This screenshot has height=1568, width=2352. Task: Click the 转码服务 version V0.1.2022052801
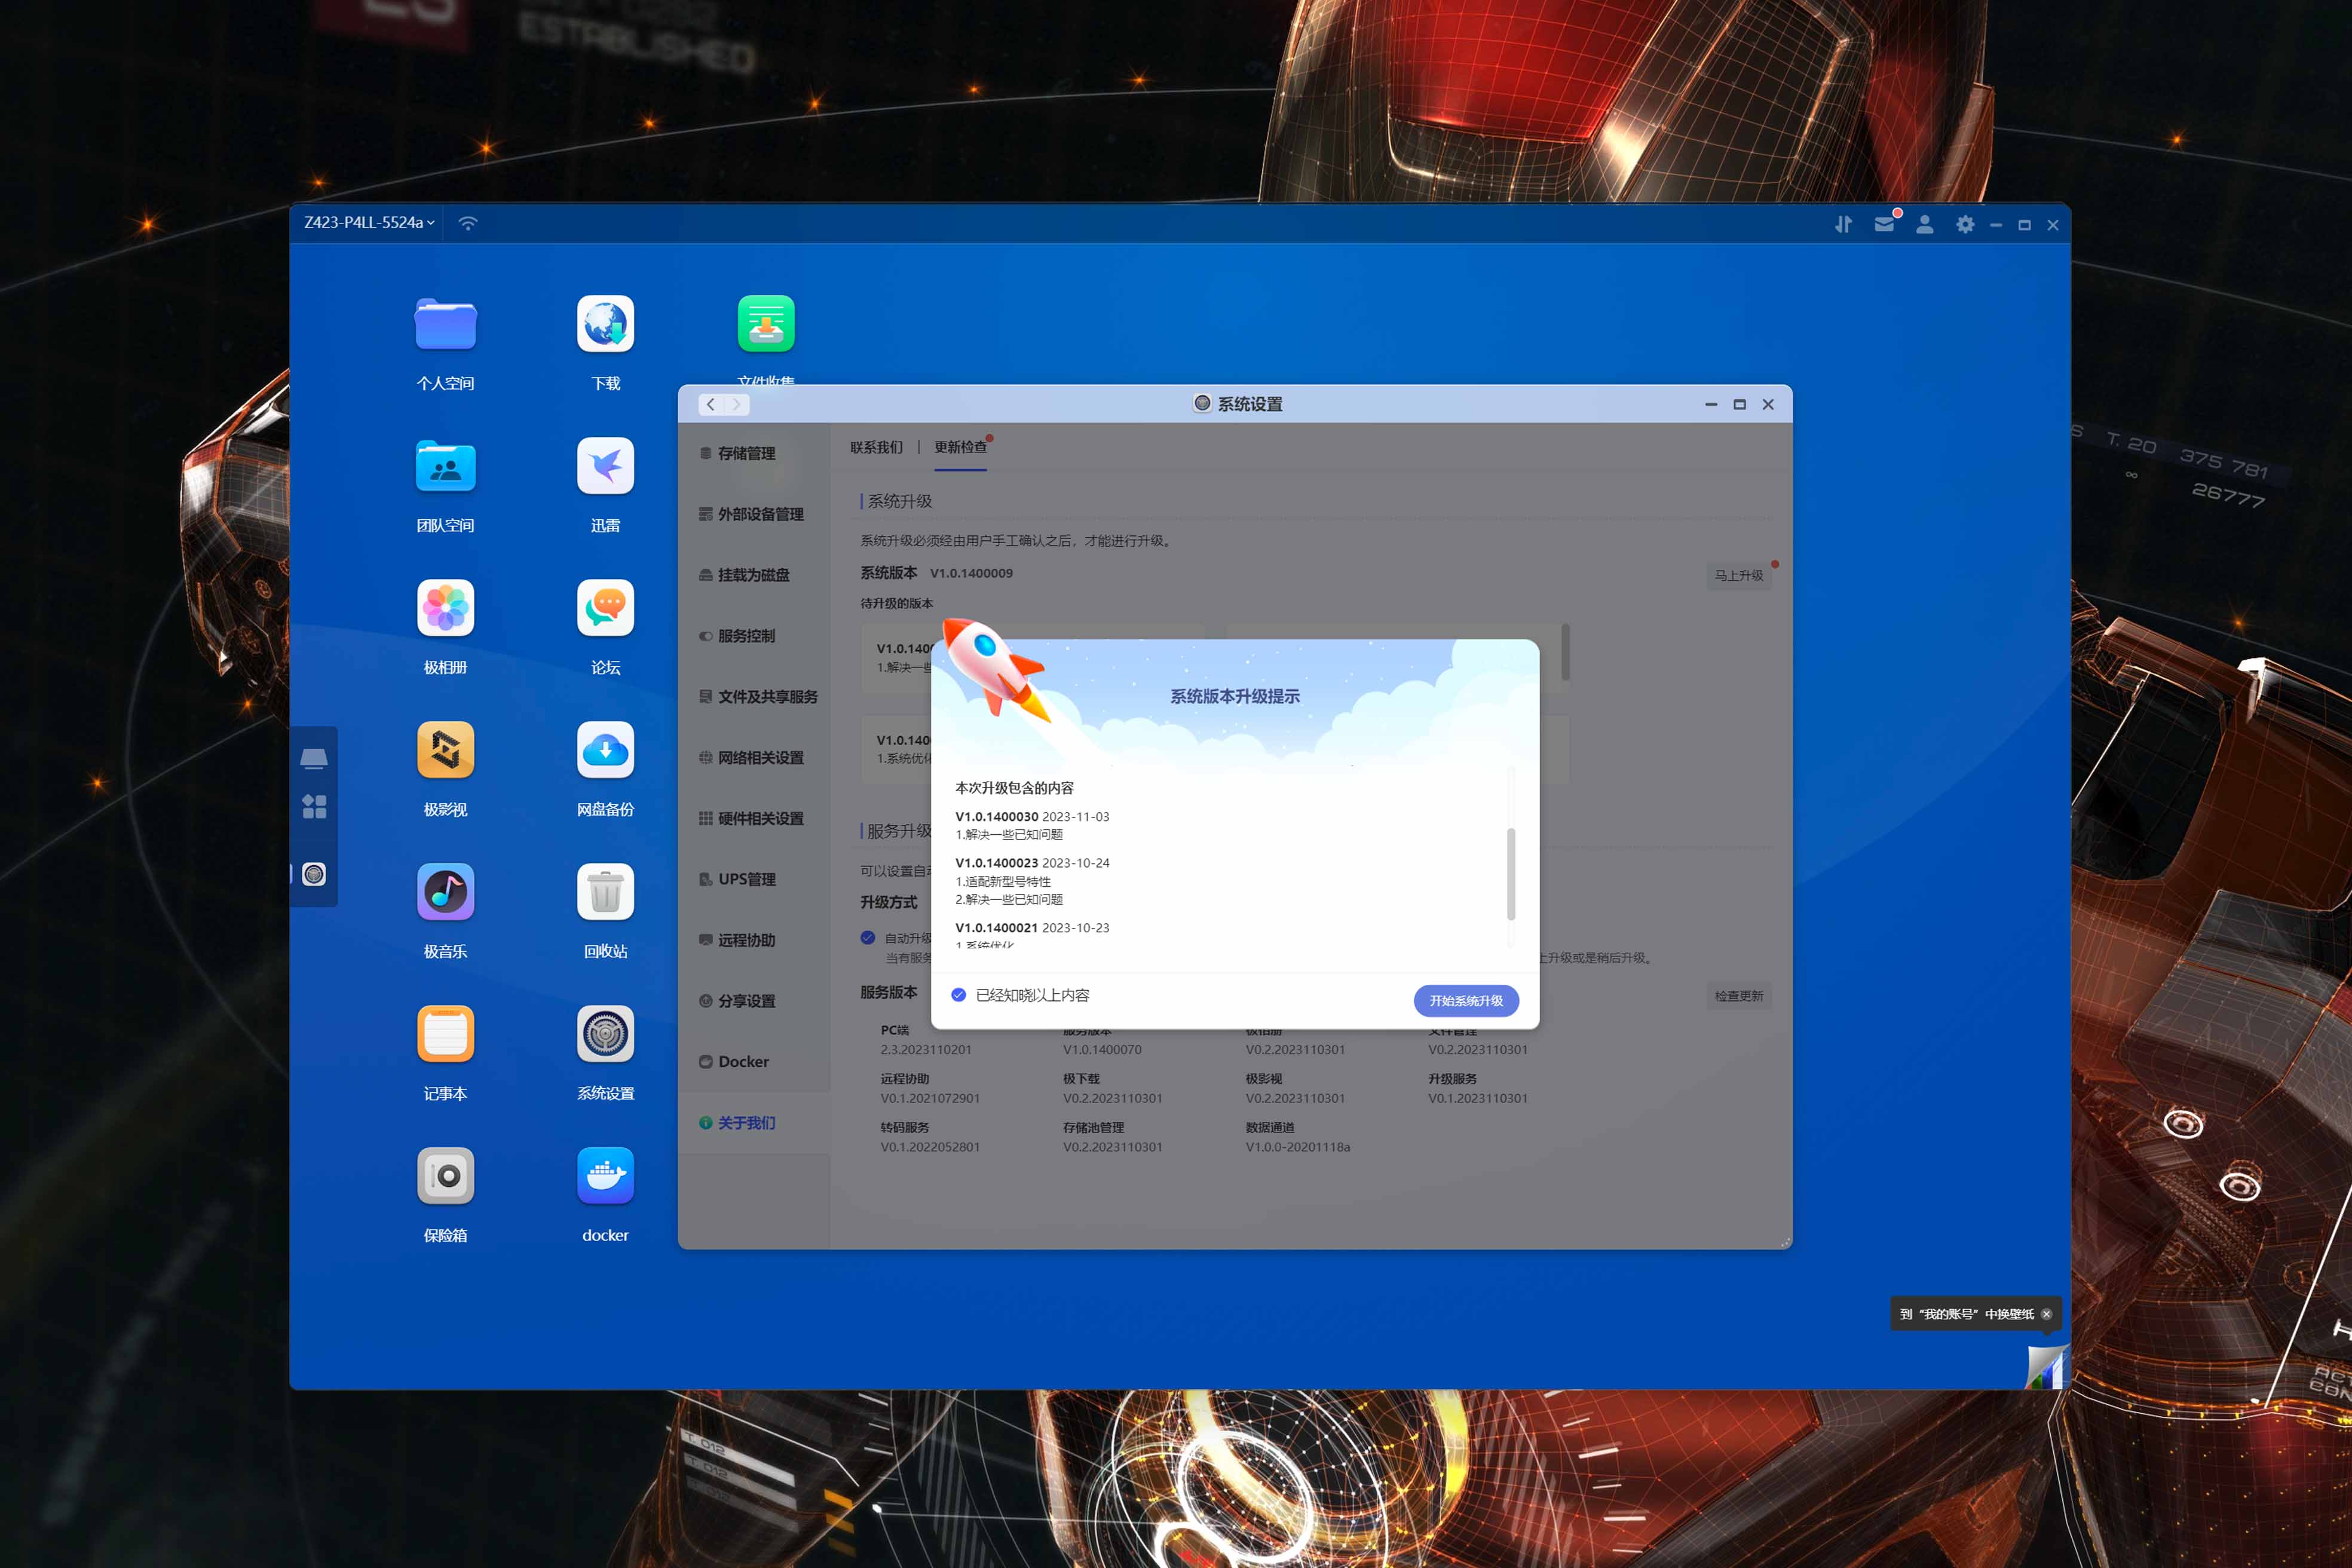click(930, 1147)
